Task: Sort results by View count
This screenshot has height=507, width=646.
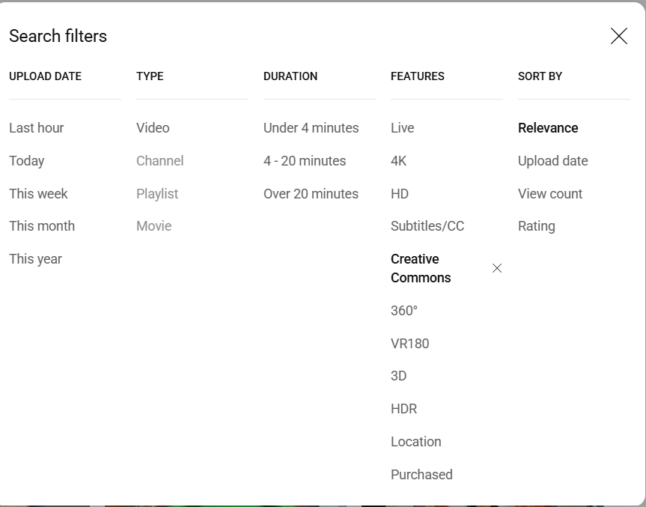Action: [x=549, y=194]
